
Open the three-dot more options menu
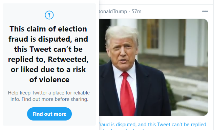point(205,11)
